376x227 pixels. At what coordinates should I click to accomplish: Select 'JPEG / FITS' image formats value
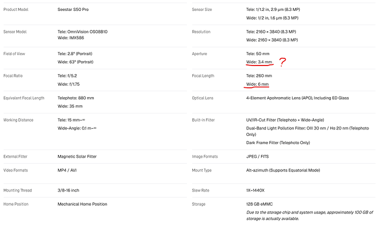[x=257, y=157]
